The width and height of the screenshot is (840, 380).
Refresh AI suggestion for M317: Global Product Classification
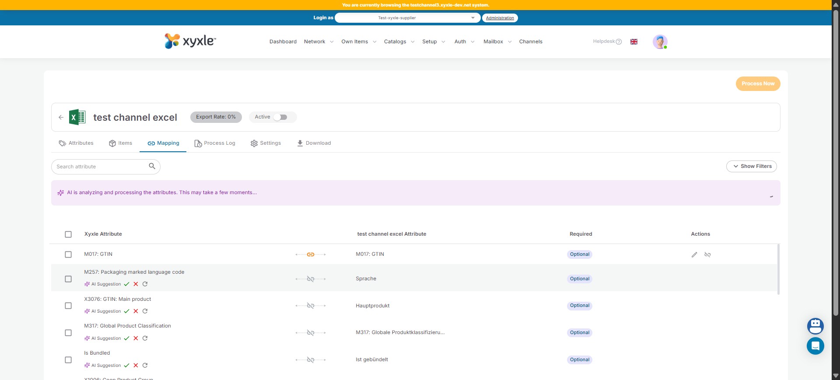pyautogui.click(x=145, y=338)
